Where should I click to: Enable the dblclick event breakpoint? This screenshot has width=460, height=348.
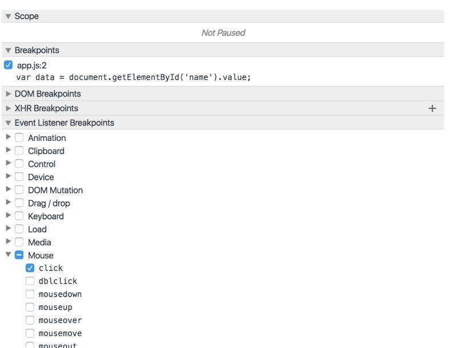30,281
